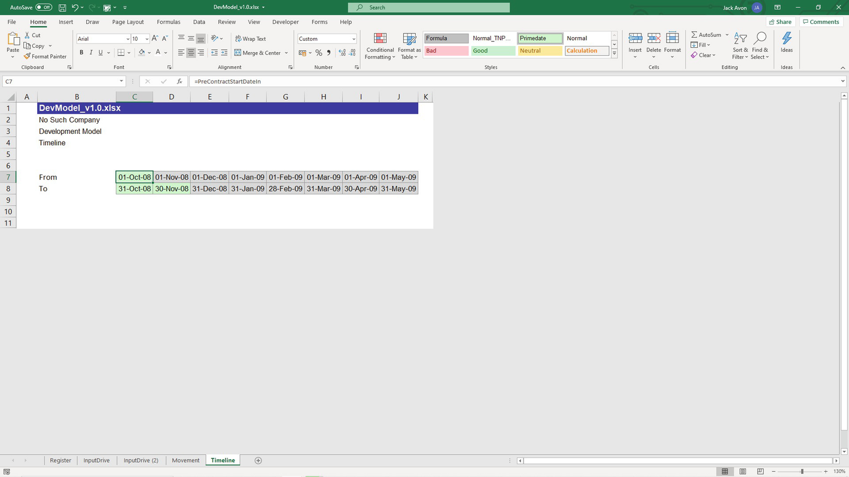Switch to Page Layout view in status bar
The image size is (849, 477).
(x=743, y=472)
